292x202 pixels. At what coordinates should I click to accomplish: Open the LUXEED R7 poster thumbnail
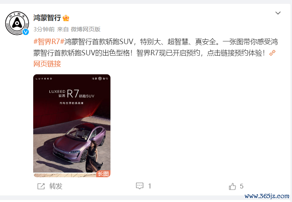pos(72,126)
